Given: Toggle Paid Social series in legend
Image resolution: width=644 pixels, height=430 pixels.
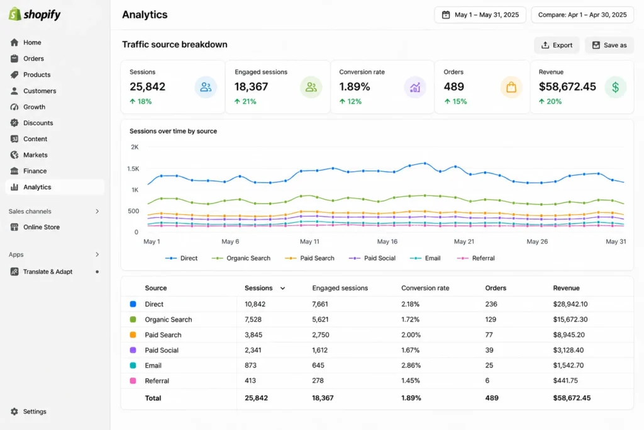Looking at the screenshot, I should (372, 258).
